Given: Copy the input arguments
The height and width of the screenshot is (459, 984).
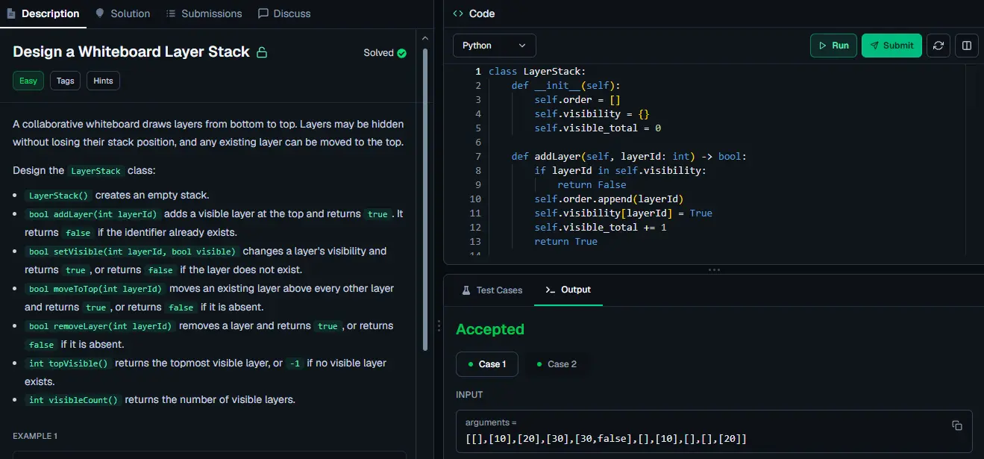Looking at the screenshot, I should pyautogui.click(x=957, y=425).
